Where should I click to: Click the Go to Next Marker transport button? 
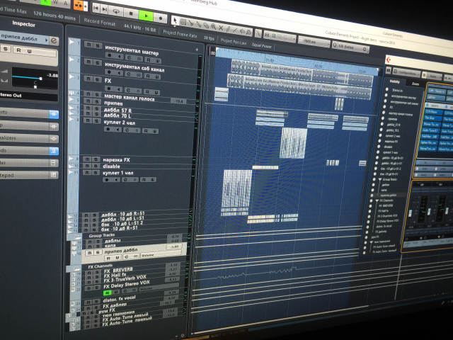105,9
